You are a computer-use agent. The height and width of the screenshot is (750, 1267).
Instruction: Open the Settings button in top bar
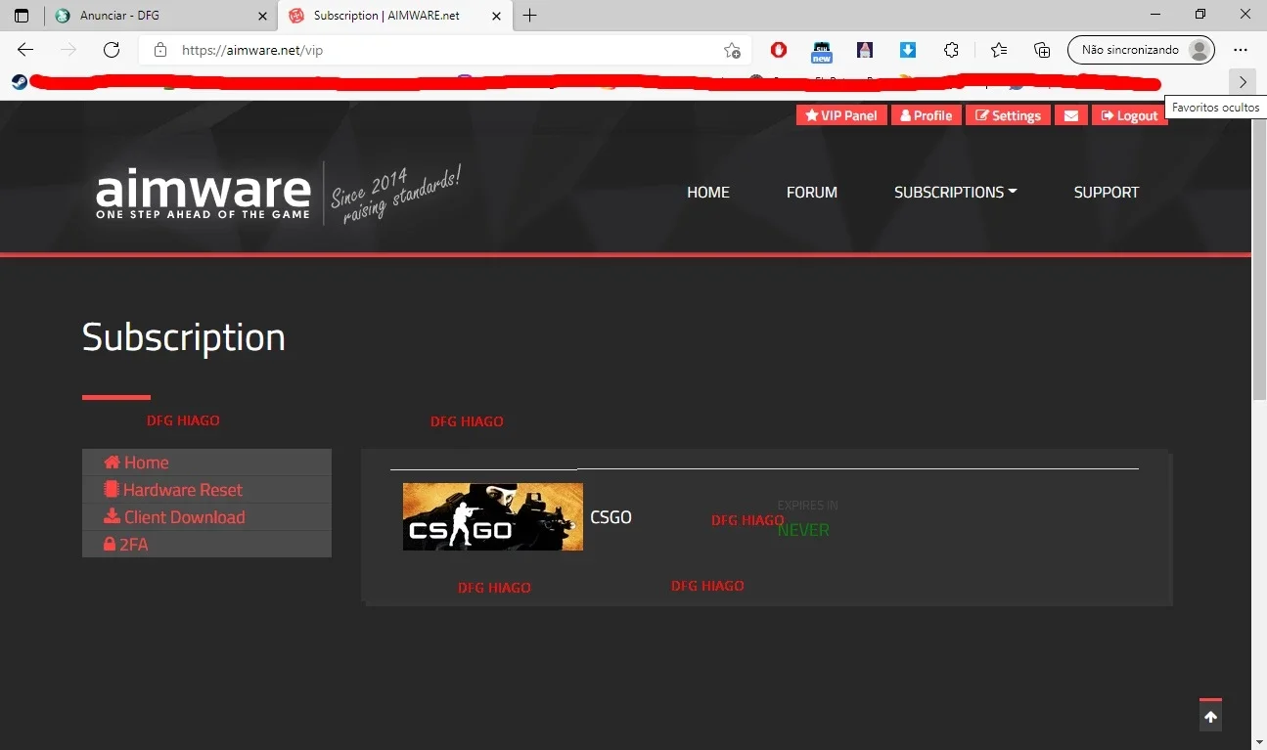1008,115
